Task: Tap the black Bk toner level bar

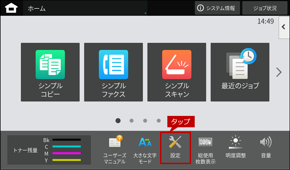Action: [67, 140]
